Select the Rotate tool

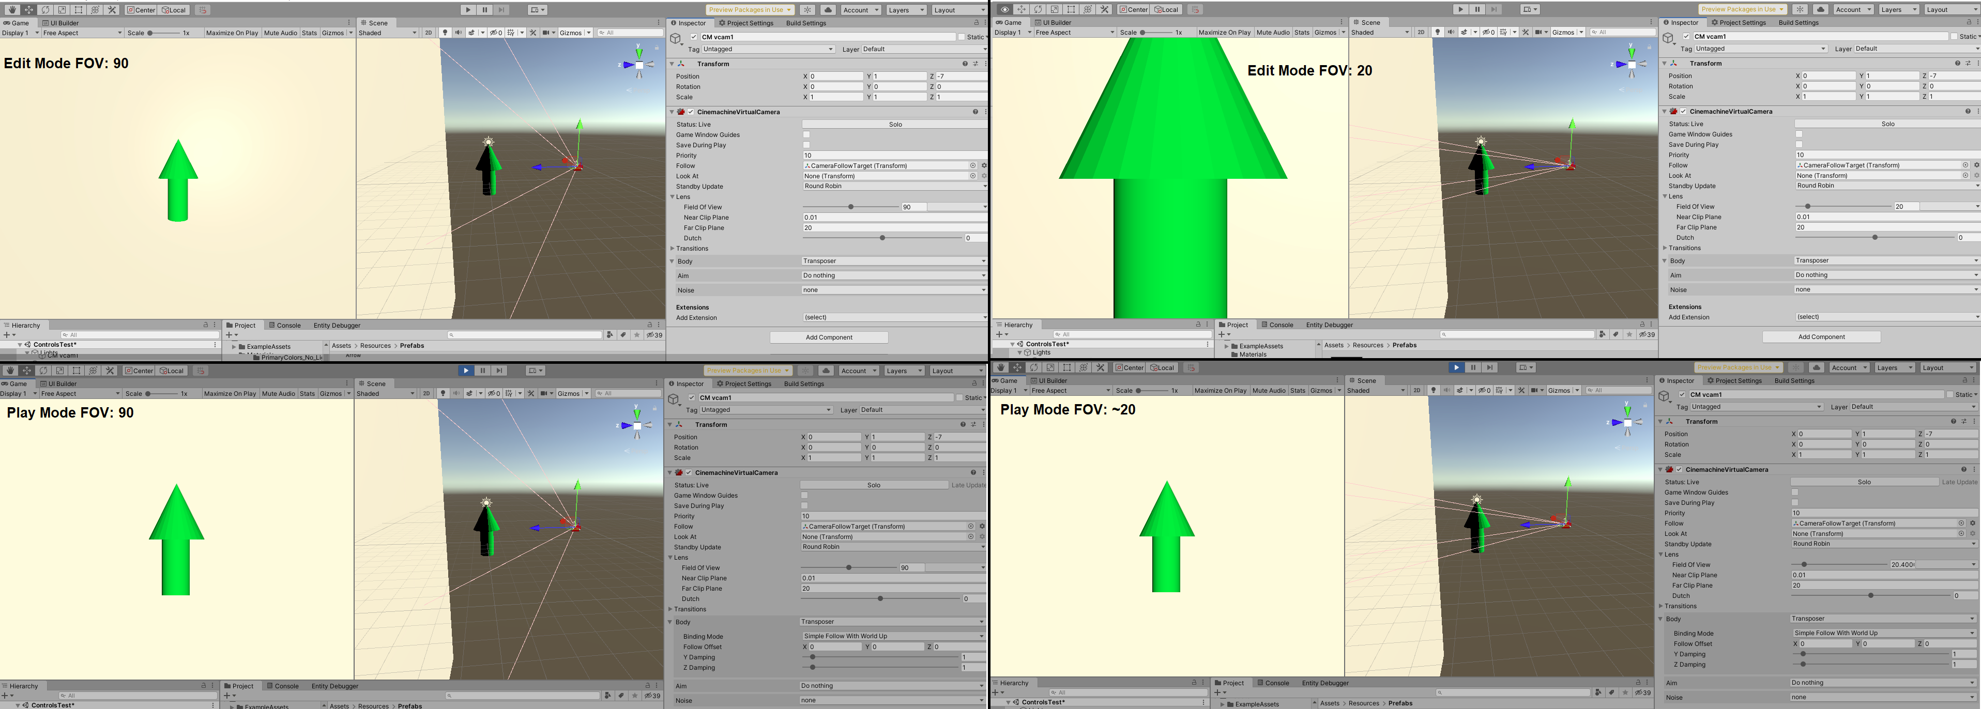pos(44,10)
